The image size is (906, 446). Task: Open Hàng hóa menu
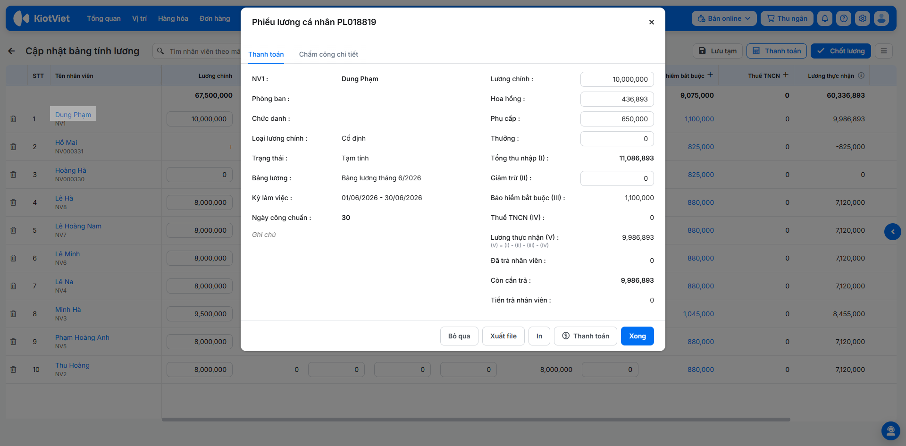[173, 18]
